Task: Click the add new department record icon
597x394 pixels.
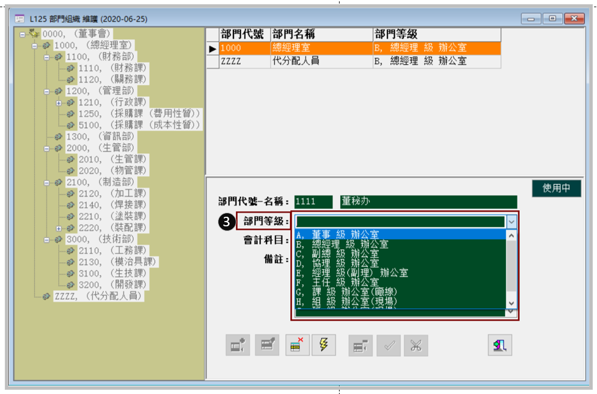Action: tap(238, 345)
